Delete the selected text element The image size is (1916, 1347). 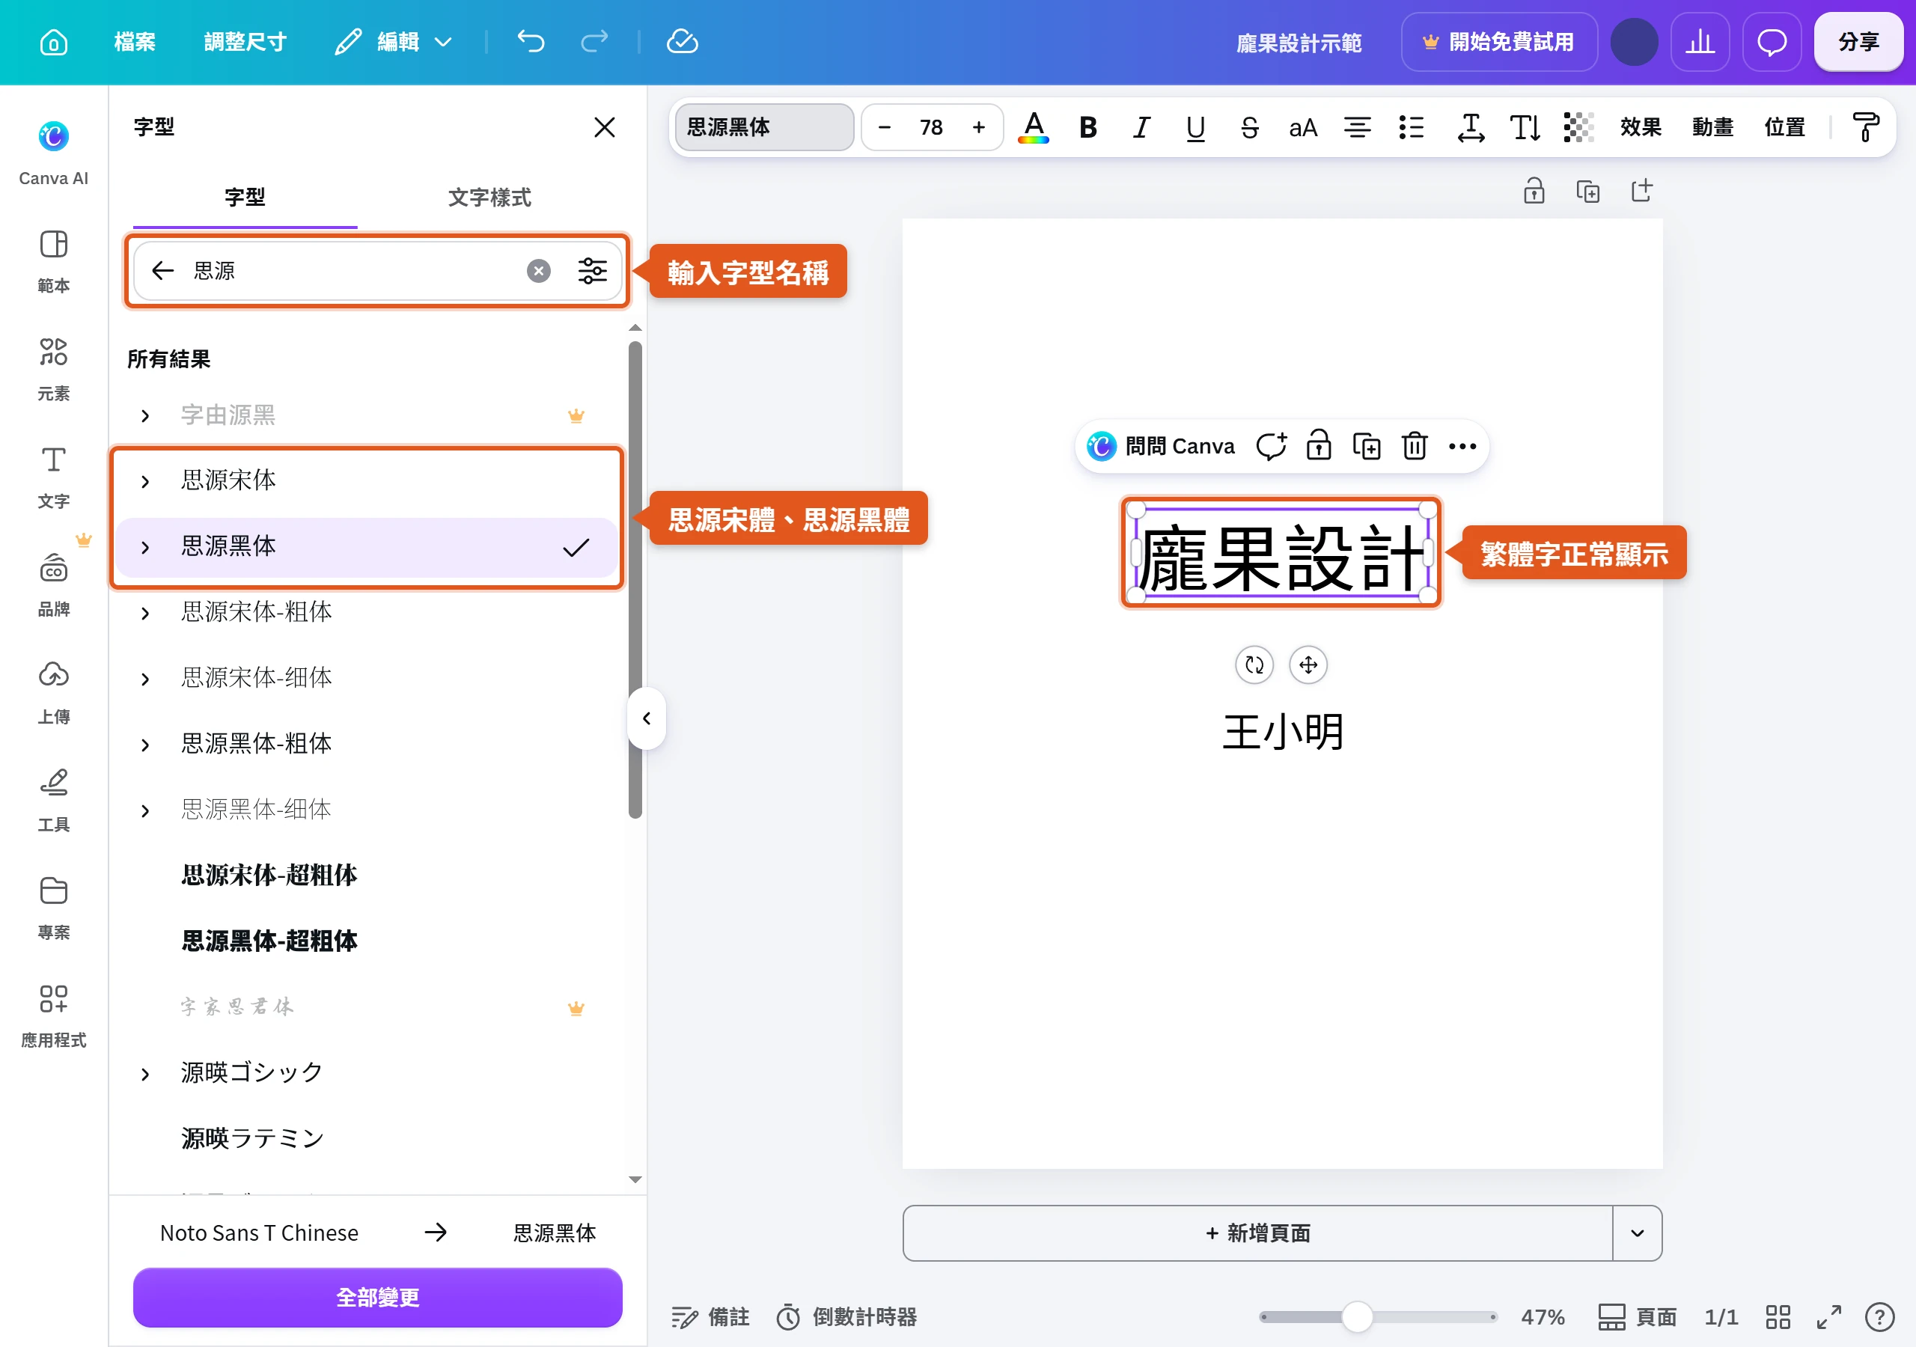(x=1415, y=446)
